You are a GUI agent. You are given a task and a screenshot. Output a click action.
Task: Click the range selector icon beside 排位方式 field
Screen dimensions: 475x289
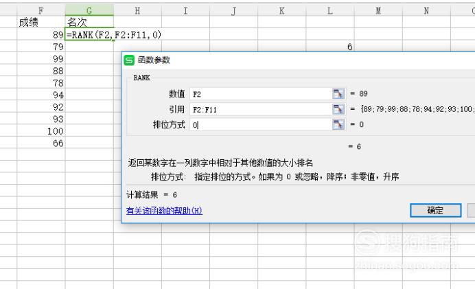click(337, 125)
